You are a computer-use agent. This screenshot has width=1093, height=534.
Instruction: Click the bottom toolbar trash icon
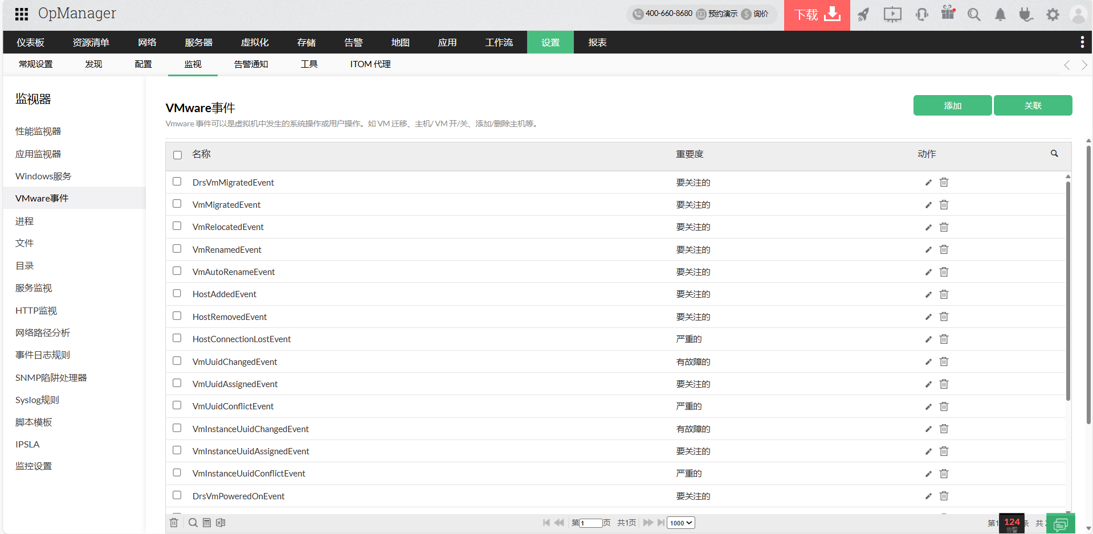tap(174, 523)
